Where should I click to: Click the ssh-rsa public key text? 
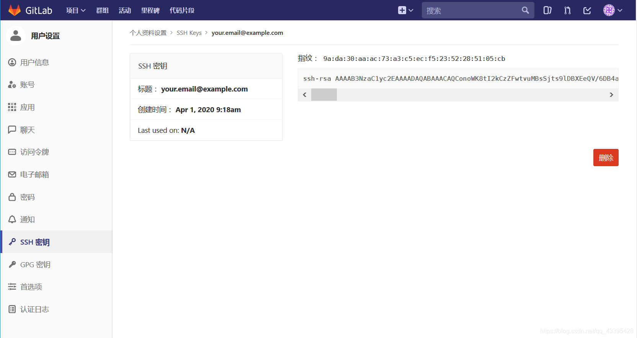461,78
